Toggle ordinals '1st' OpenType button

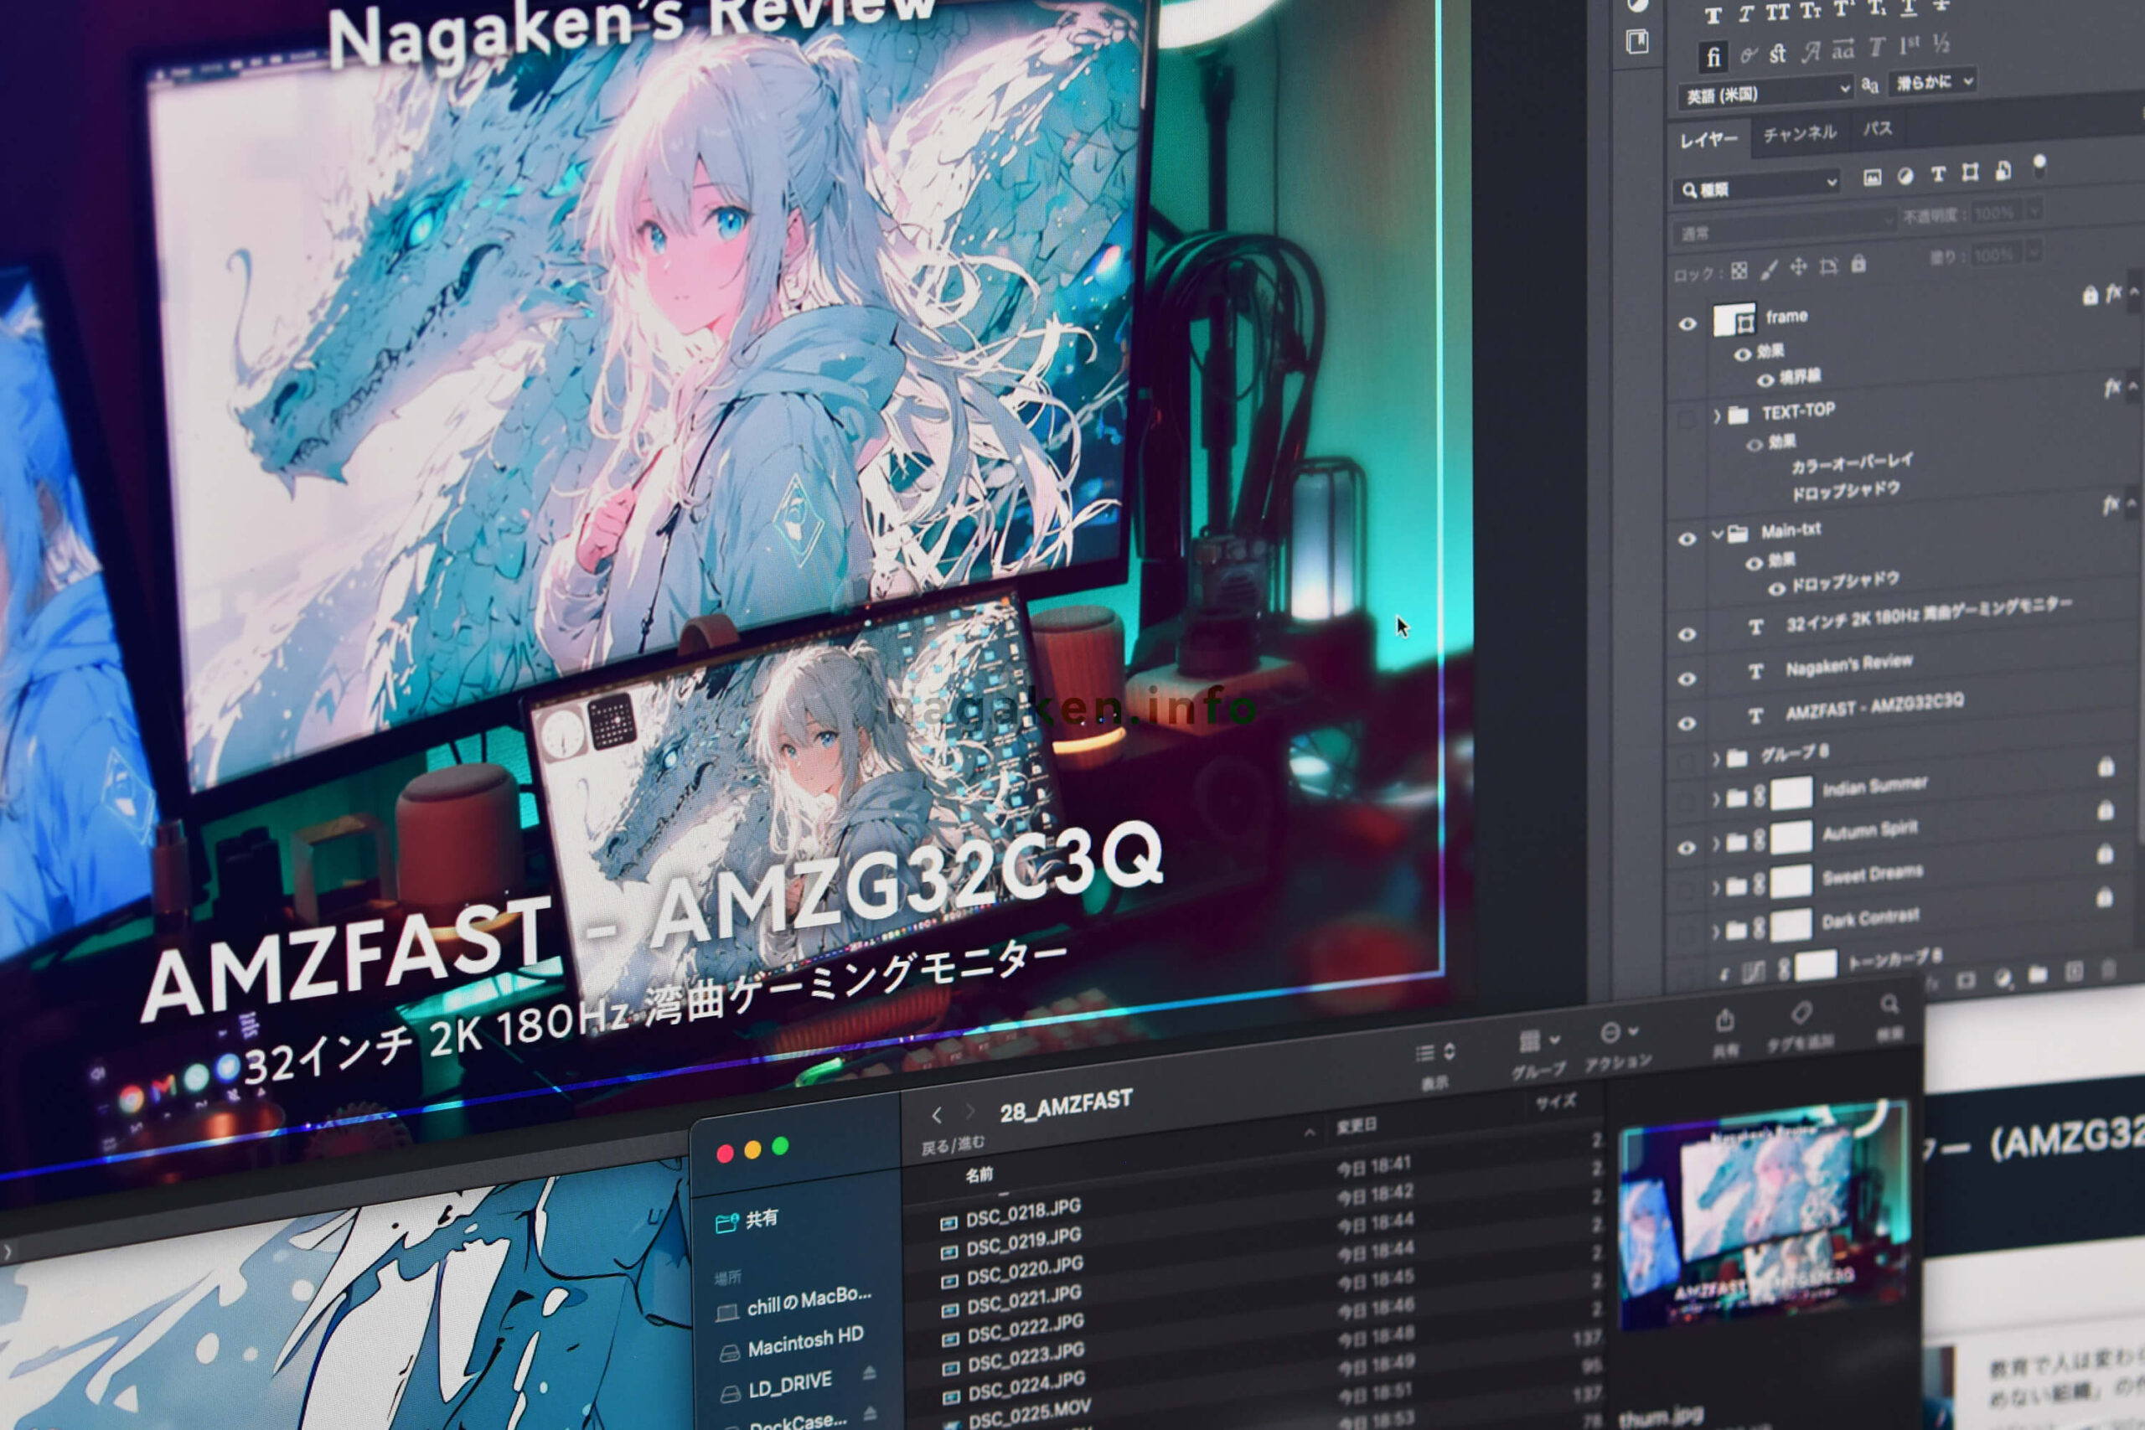click(x=1909, y=45)
